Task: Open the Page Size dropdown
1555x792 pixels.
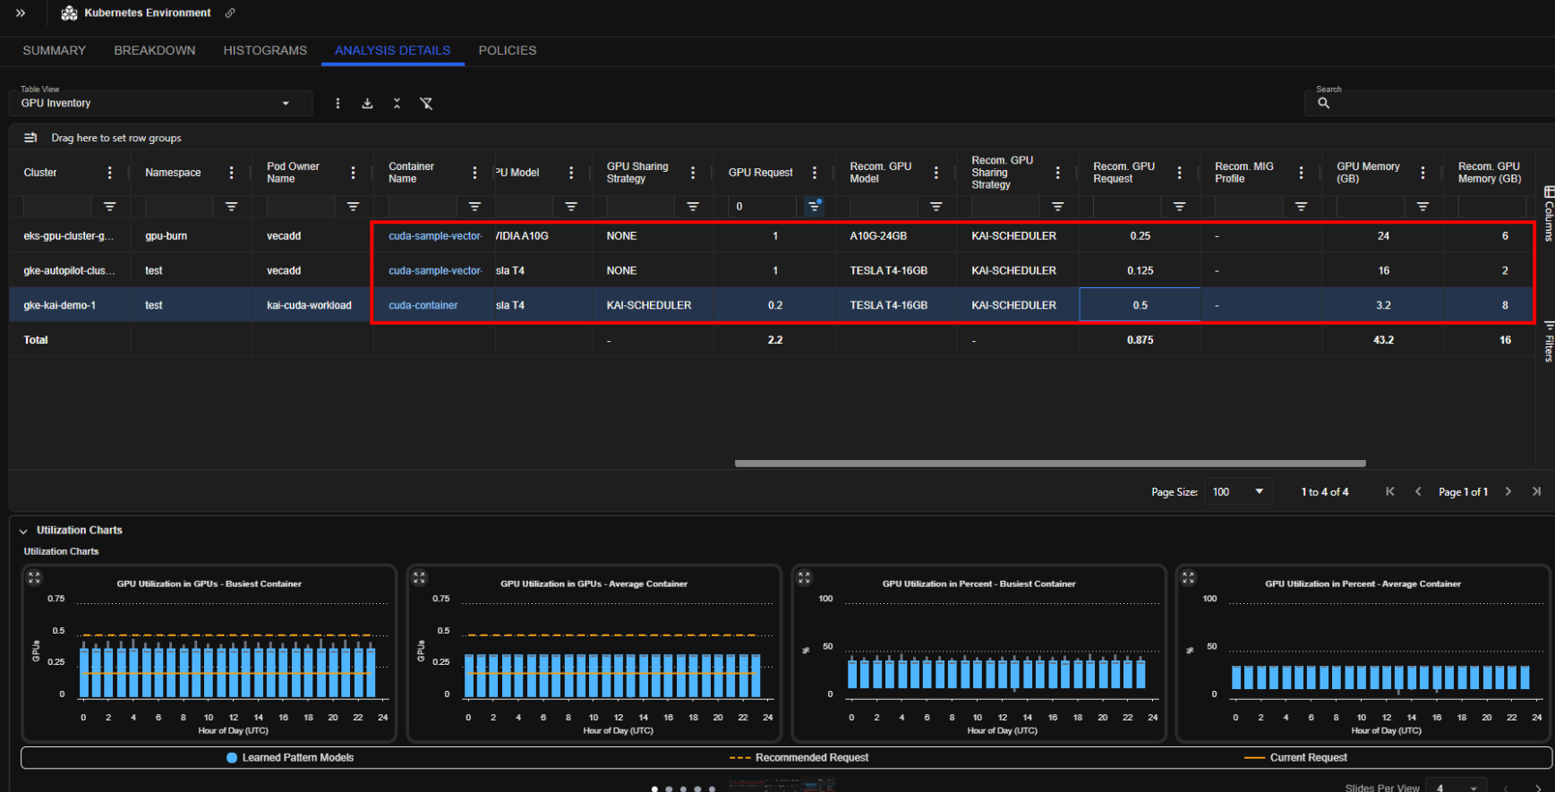Action: coord(1238,491)
